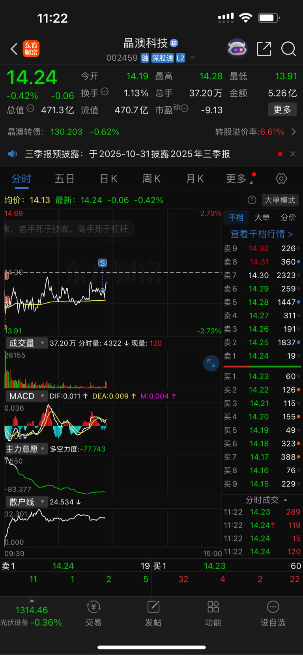Open the 晶澳转债 convertible bond row arrow

[x=294, y=132]
